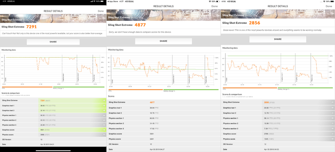Click equals icon on Physics section 1 row, 2856 screen
The height and width of the screenshot is (152, 335).
pyautogui.click(x=332, y=118)
